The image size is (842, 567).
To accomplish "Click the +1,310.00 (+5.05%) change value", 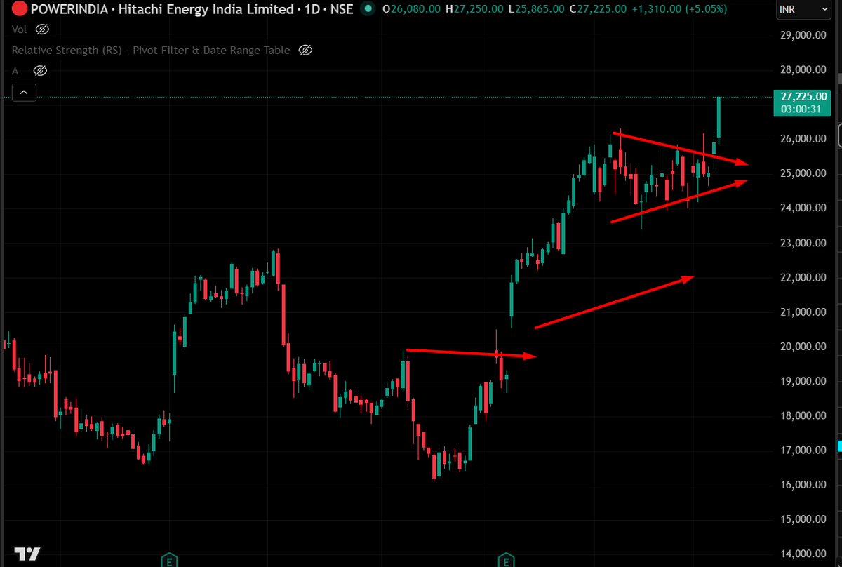I will click(x=679, y=9).
